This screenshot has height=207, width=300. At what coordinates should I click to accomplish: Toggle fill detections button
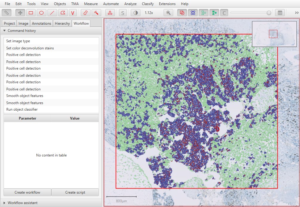pos(214,13)
